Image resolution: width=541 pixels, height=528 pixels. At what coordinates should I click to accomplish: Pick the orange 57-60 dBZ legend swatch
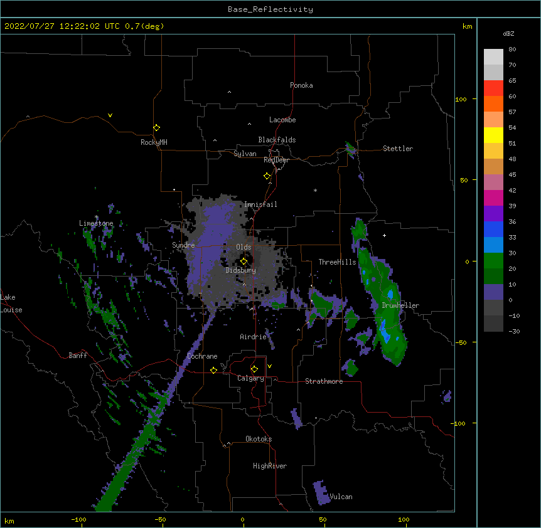[493, 104]
